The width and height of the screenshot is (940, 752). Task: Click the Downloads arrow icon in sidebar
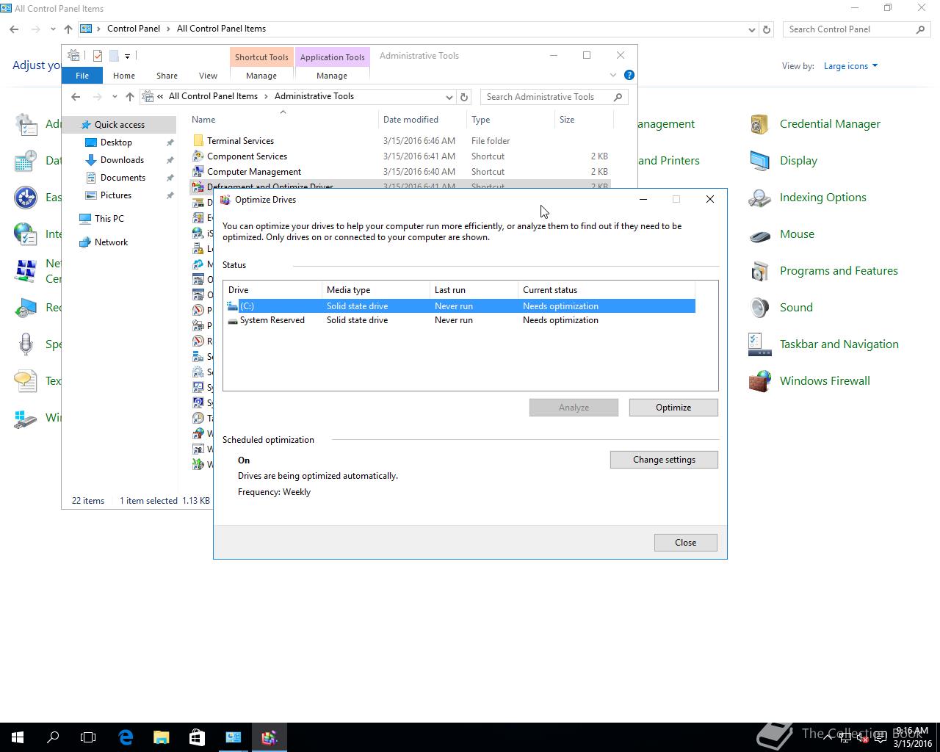pos(91,160)
